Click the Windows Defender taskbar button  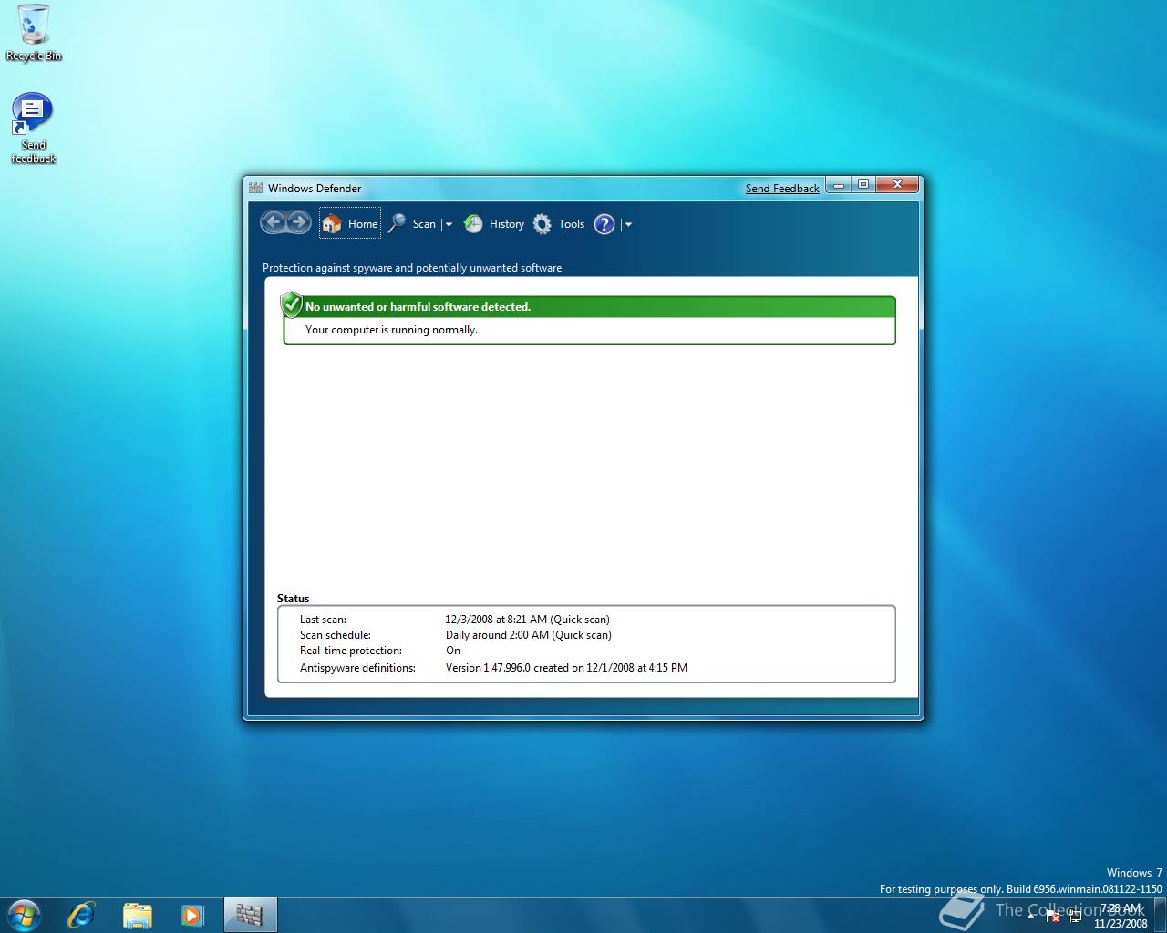pos(250,914)
